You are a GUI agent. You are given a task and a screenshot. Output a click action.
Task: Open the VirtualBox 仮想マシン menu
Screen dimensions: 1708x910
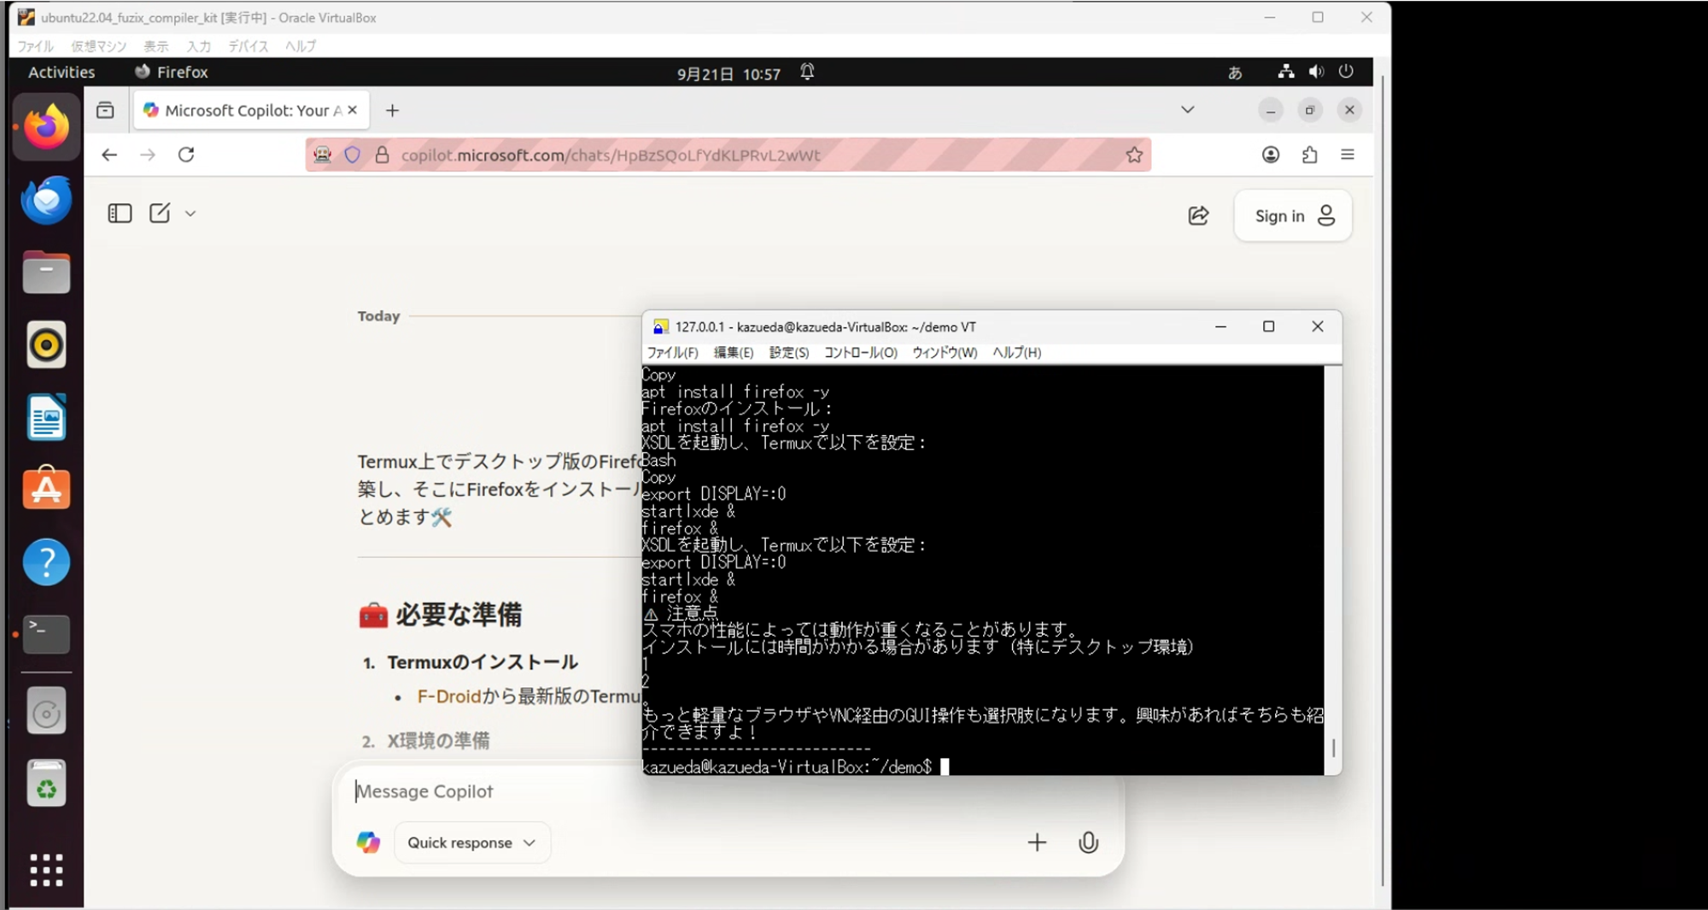(98, 46)
